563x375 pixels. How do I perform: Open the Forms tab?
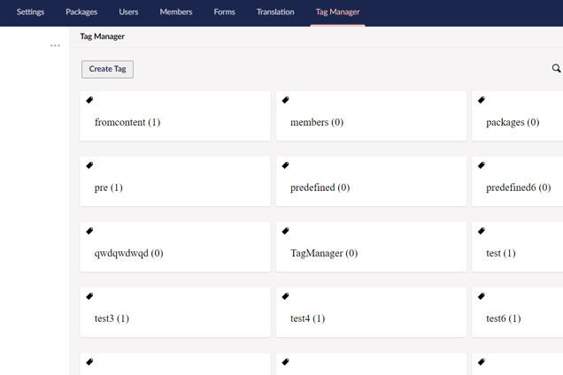pyautogui.click(x=224, y=12)
